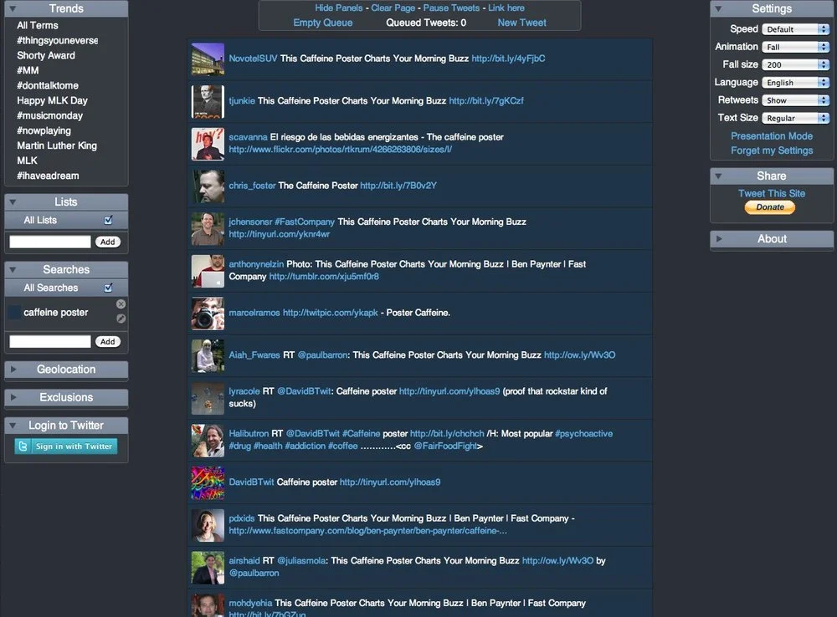The width and height of the screenshot is (837, 617).
Task: Select the All Terms trend
Action: coord(38,25)
